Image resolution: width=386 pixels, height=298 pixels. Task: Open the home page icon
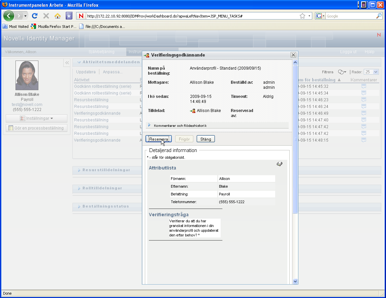pos(57,16)
